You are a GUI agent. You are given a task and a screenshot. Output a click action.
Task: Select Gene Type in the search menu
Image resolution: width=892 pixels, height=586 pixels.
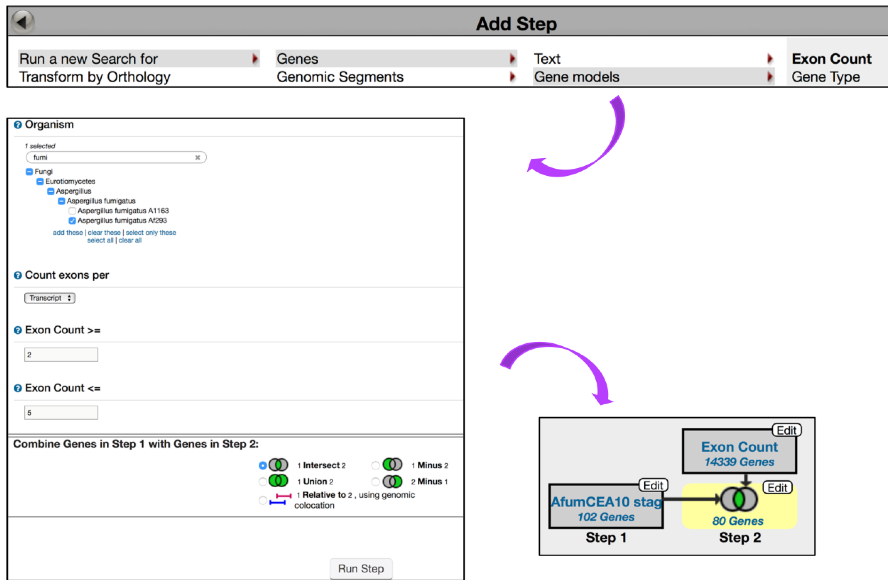click(x=825, y=77)
